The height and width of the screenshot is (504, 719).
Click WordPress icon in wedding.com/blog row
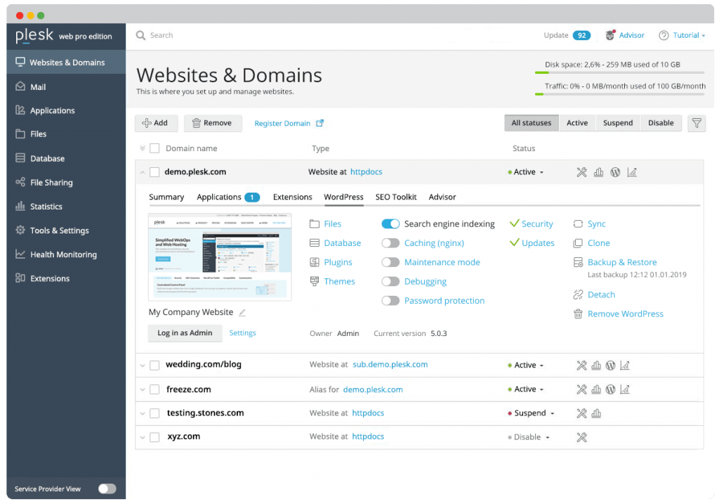coord(610,366)
